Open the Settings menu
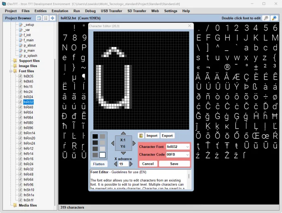 point(171,11)
